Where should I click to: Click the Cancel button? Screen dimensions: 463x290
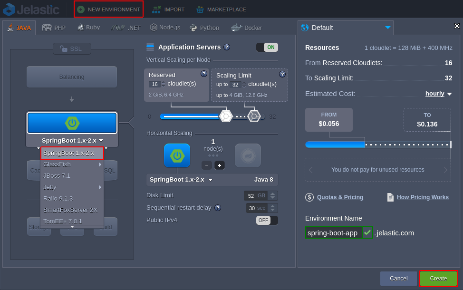pyautogui.click(x=399, y=279)
